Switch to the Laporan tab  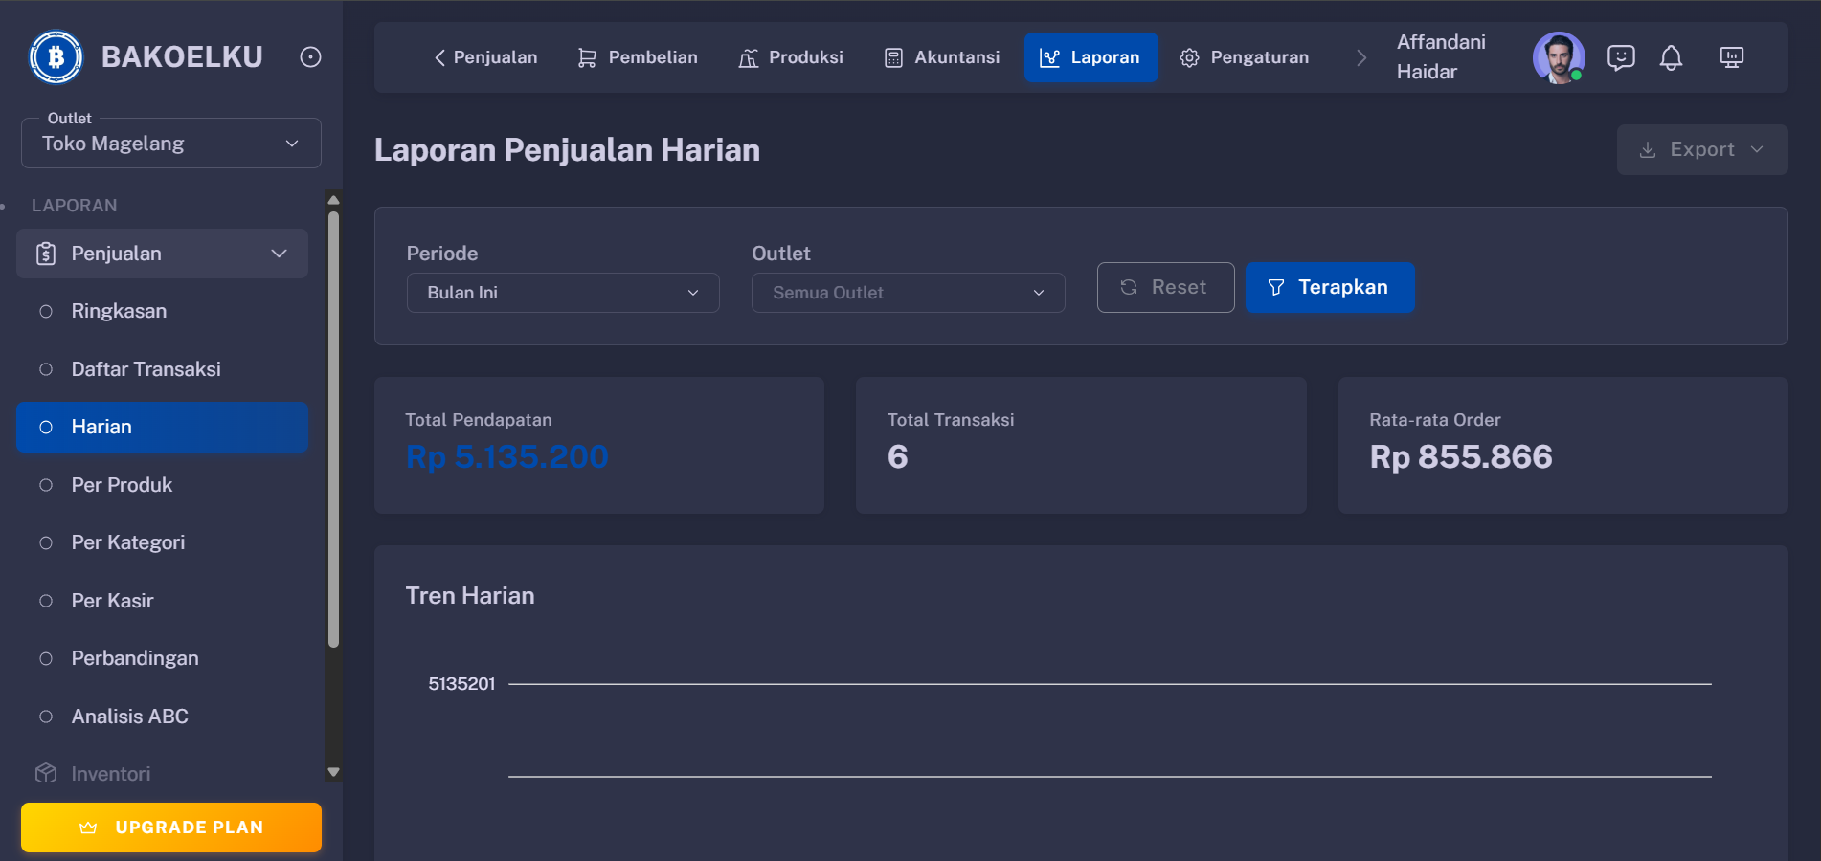tap(1090, 56)
